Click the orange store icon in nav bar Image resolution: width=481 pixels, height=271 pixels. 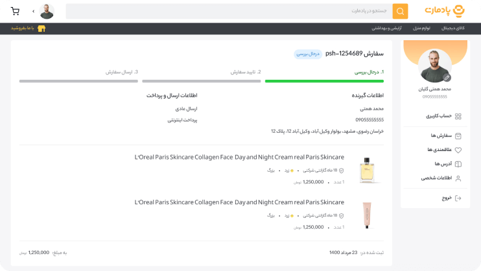pos(41,29)
